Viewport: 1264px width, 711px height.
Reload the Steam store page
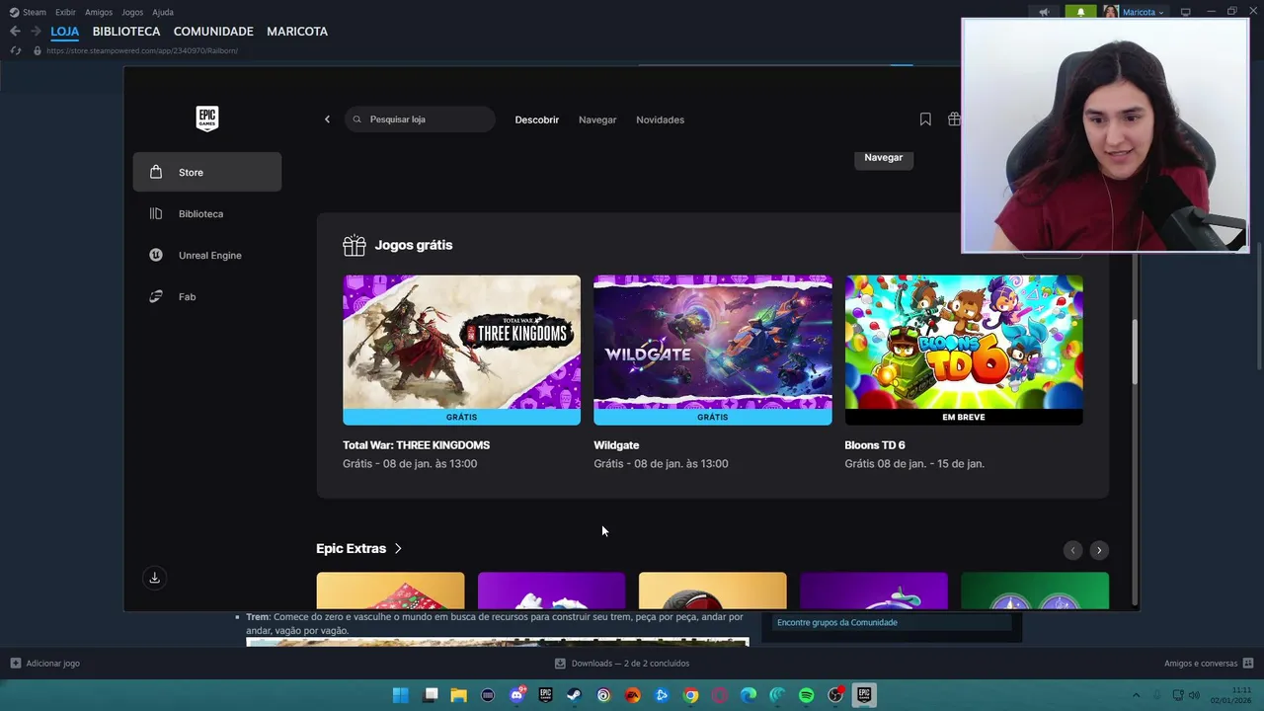coord(15,50)
